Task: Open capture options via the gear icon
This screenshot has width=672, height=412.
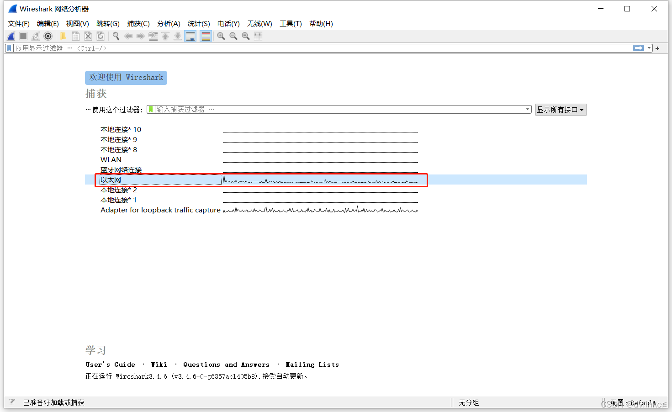Action: pyautogui.click(x=48, y=36)
